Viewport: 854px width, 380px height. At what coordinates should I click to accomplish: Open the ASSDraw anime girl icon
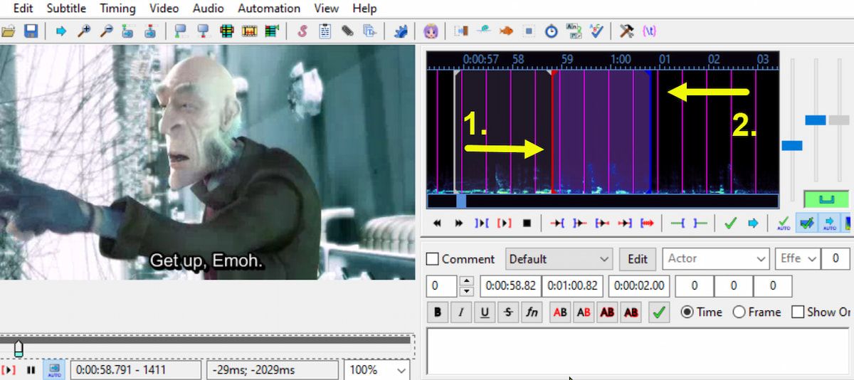click(431, 31)
